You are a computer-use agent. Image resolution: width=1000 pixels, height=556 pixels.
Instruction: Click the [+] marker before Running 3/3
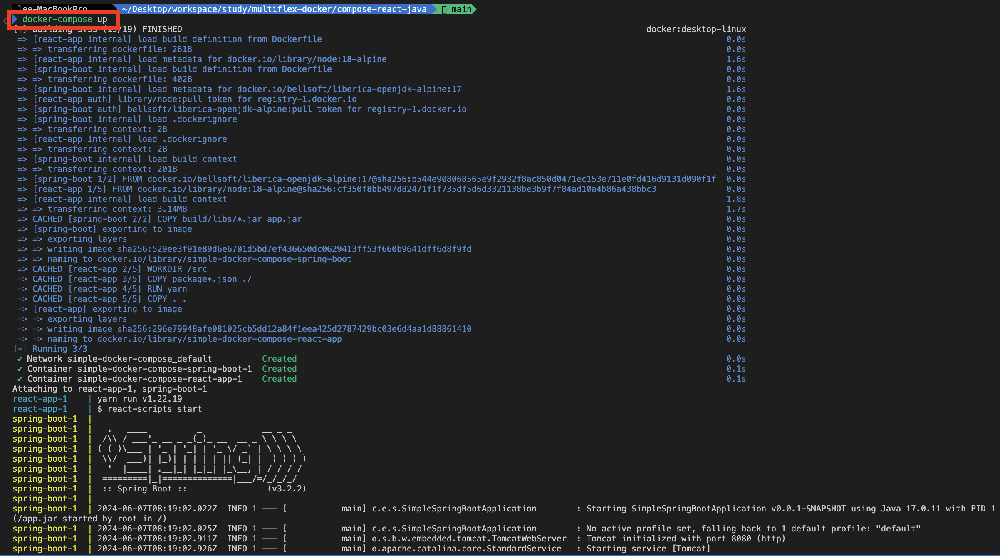pos(20,349)
